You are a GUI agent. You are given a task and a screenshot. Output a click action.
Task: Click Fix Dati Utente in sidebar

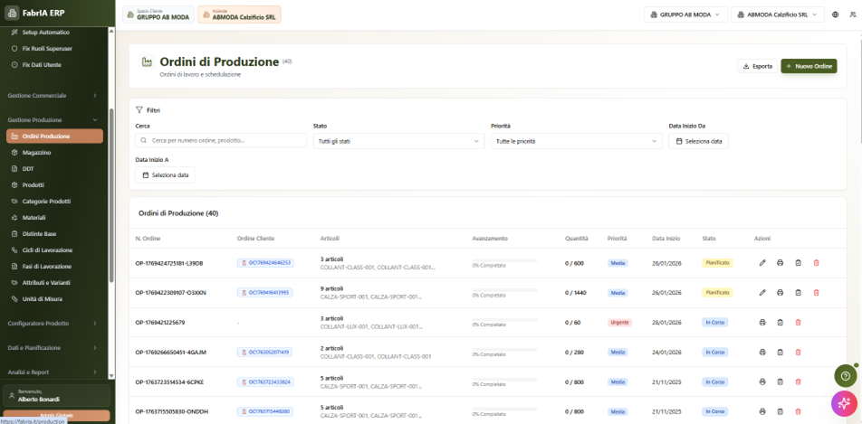click(54, 65)
